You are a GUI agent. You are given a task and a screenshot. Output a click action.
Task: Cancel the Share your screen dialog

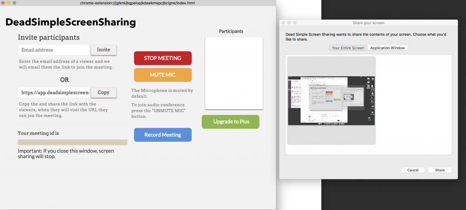(x=413, y=170)
